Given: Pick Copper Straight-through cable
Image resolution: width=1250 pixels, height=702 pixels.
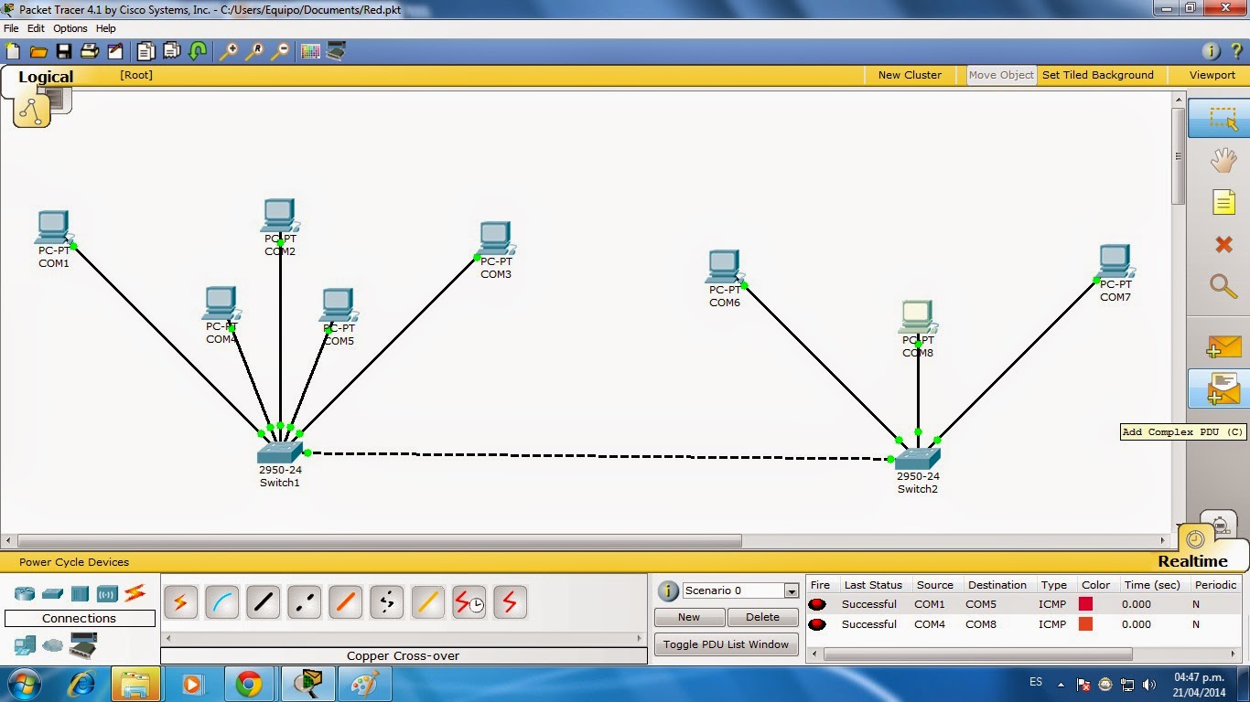Looking at the screenshot, I should pos(263,602).
